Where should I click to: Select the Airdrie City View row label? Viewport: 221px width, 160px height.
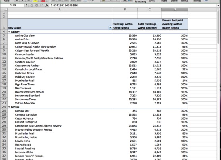point(25,35)
